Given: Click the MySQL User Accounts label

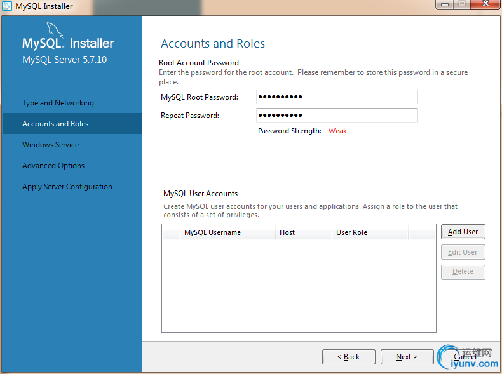Looking at the screenshot, I should coord(200,194).
